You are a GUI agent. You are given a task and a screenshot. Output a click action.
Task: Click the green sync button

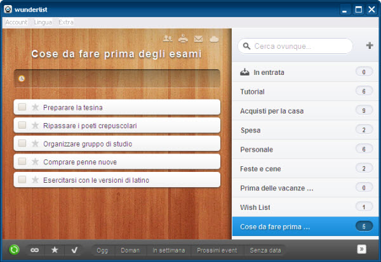coord(13,250)
